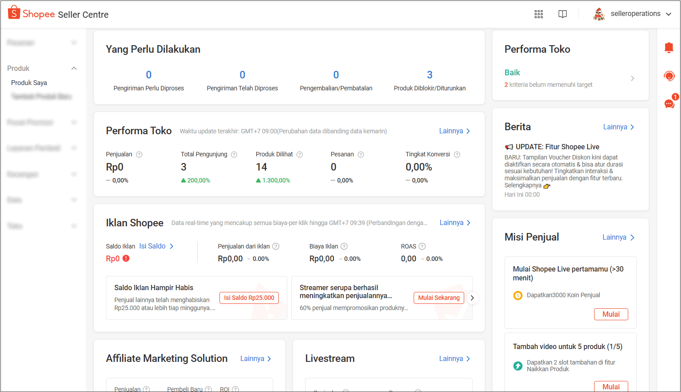Show help tooltip for ROAS
The height and width of the screenshot is (392, 681).
tap(422, 246)
